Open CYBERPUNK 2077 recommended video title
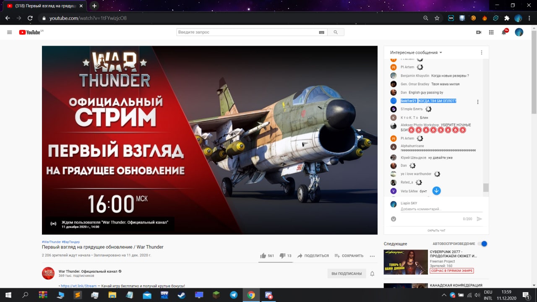This screenshot has width=537, height=302. (x=453, y=253)
